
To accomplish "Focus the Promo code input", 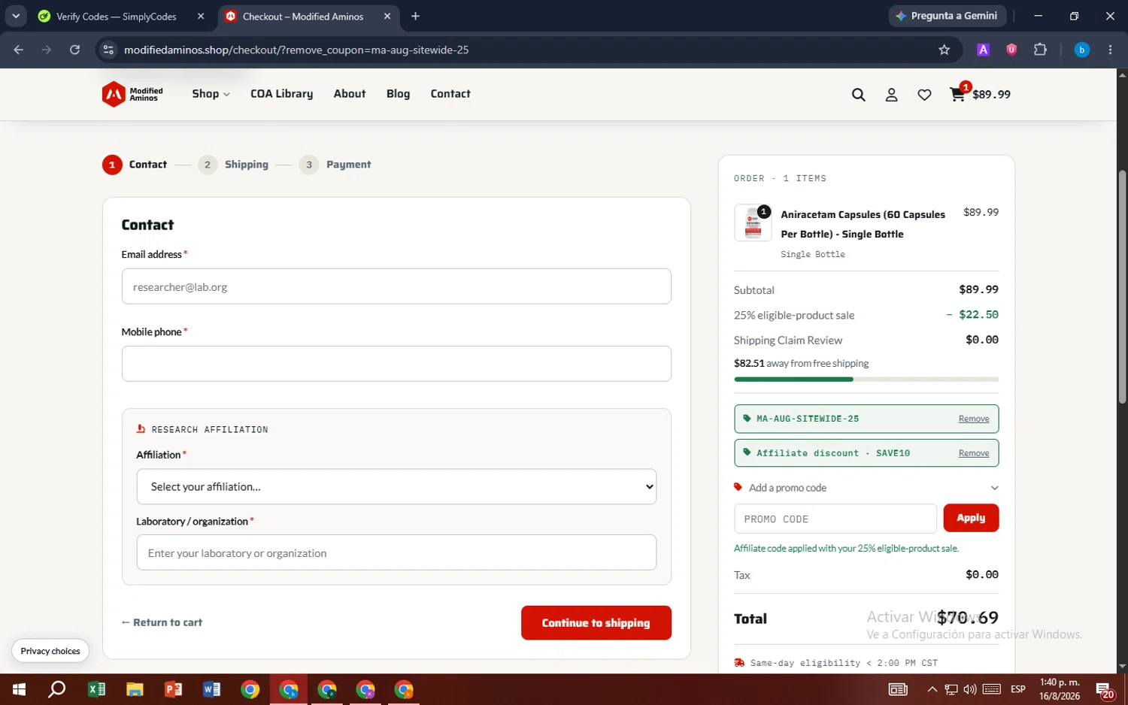I will pos(835,519).
